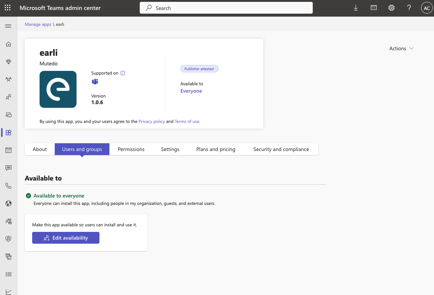This screenshot has height=295, width=434.
Task: Open Teams apps sidebar icon
Action: tap(9, 133)
